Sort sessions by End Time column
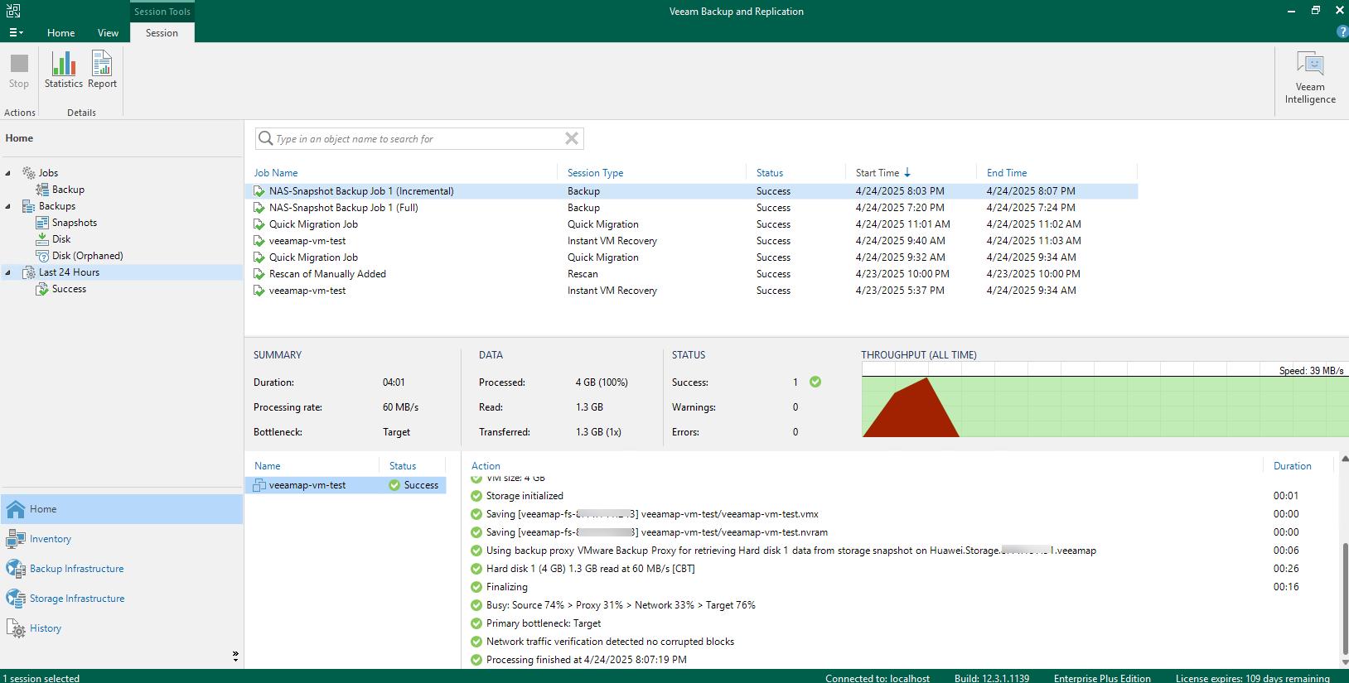 pyautogui.click(x=1007, y=173)
